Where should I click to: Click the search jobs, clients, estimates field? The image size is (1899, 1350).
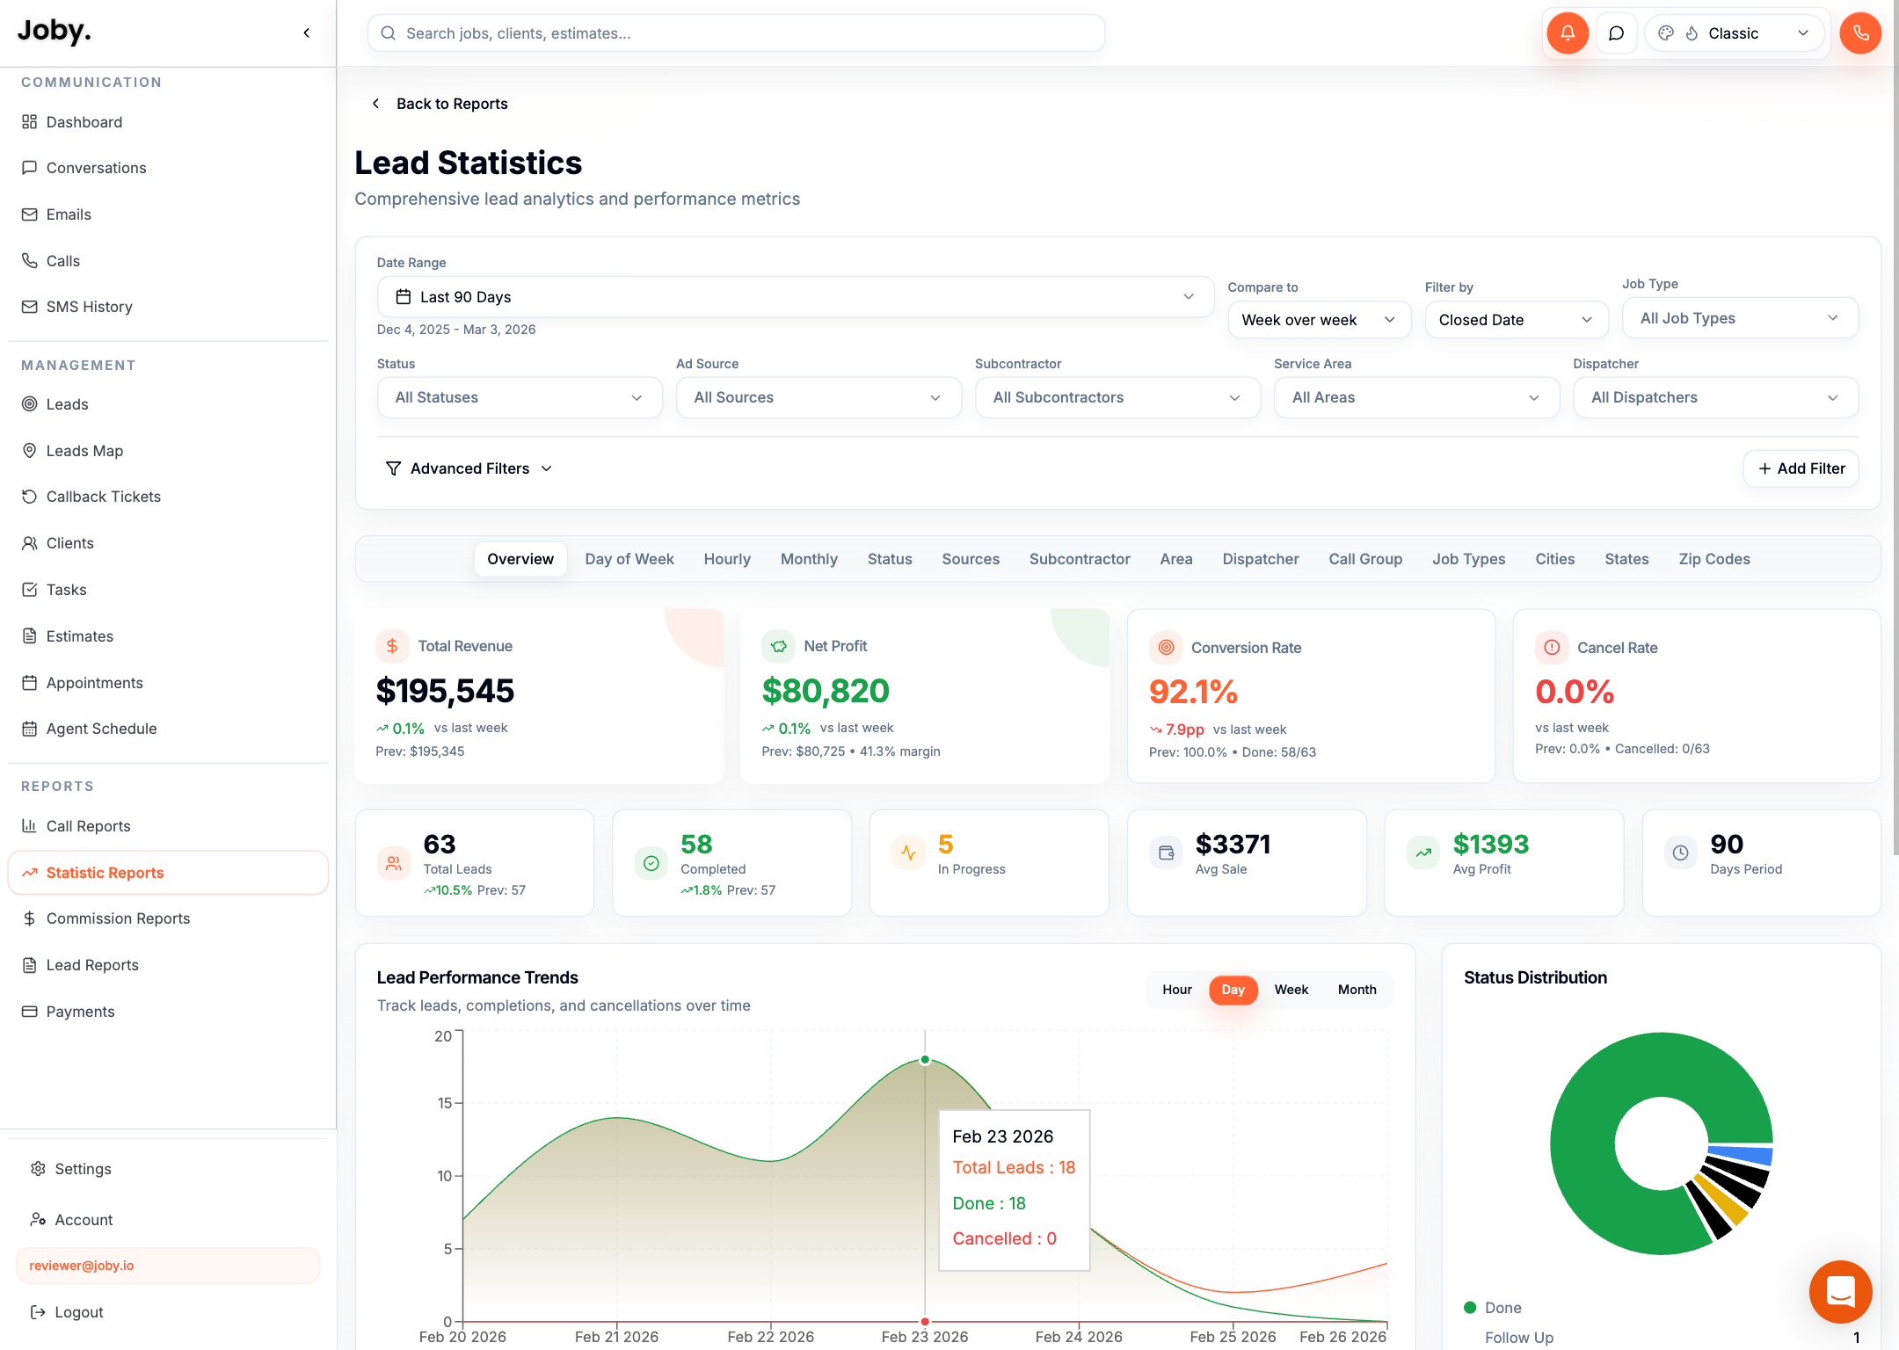click(x=736, y=33)
